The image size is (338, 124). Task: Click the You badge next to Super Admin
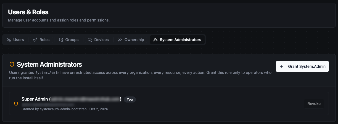click(x=130, y=99)
